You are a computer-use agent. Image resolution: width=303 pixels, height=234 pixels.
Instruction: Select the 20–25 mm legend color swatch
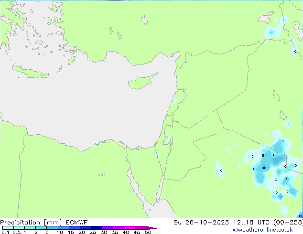[x=86, y=228]
